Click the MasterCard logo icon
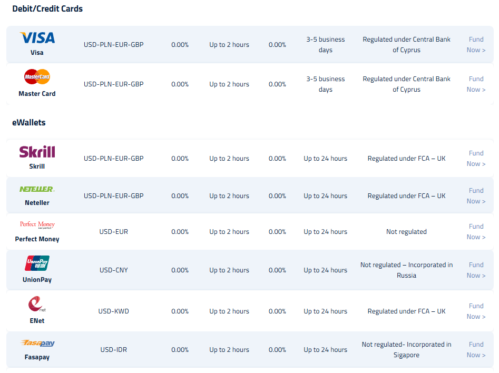499x373 pixels. tap(37, 77)
